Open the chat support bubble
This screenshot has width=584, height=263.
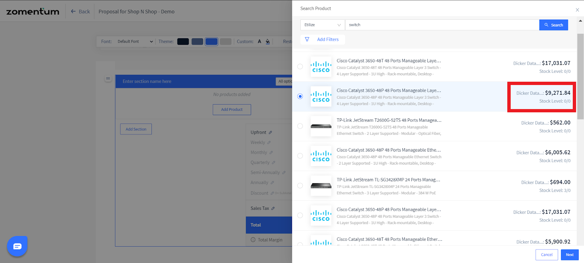[x=17, y=246]
